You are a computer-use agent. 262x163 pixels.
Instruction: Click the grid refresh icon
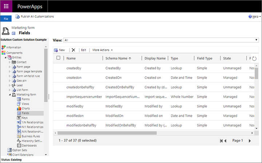click(254, 59)
